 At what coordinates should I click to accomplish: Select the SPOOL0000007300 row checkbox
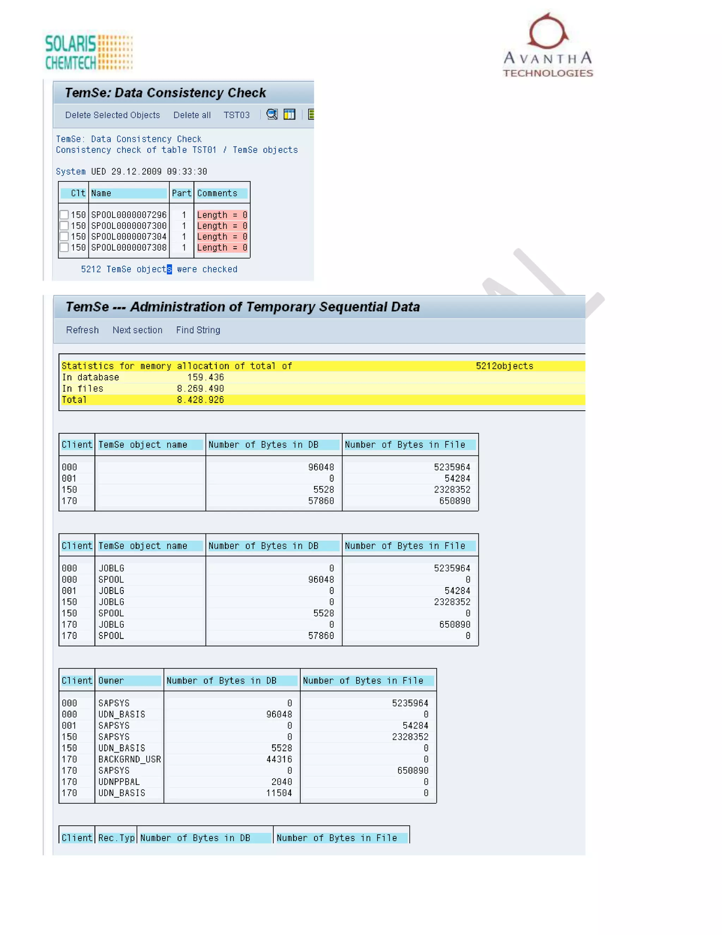(64, 225)
